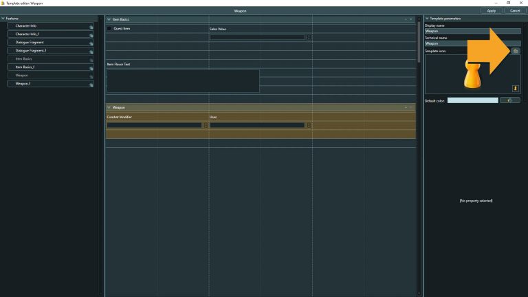This screenshot has width=528, height=297.
Task: Click into the Sales Value input field
Action: pyautogui.click(x=257, y=37)
